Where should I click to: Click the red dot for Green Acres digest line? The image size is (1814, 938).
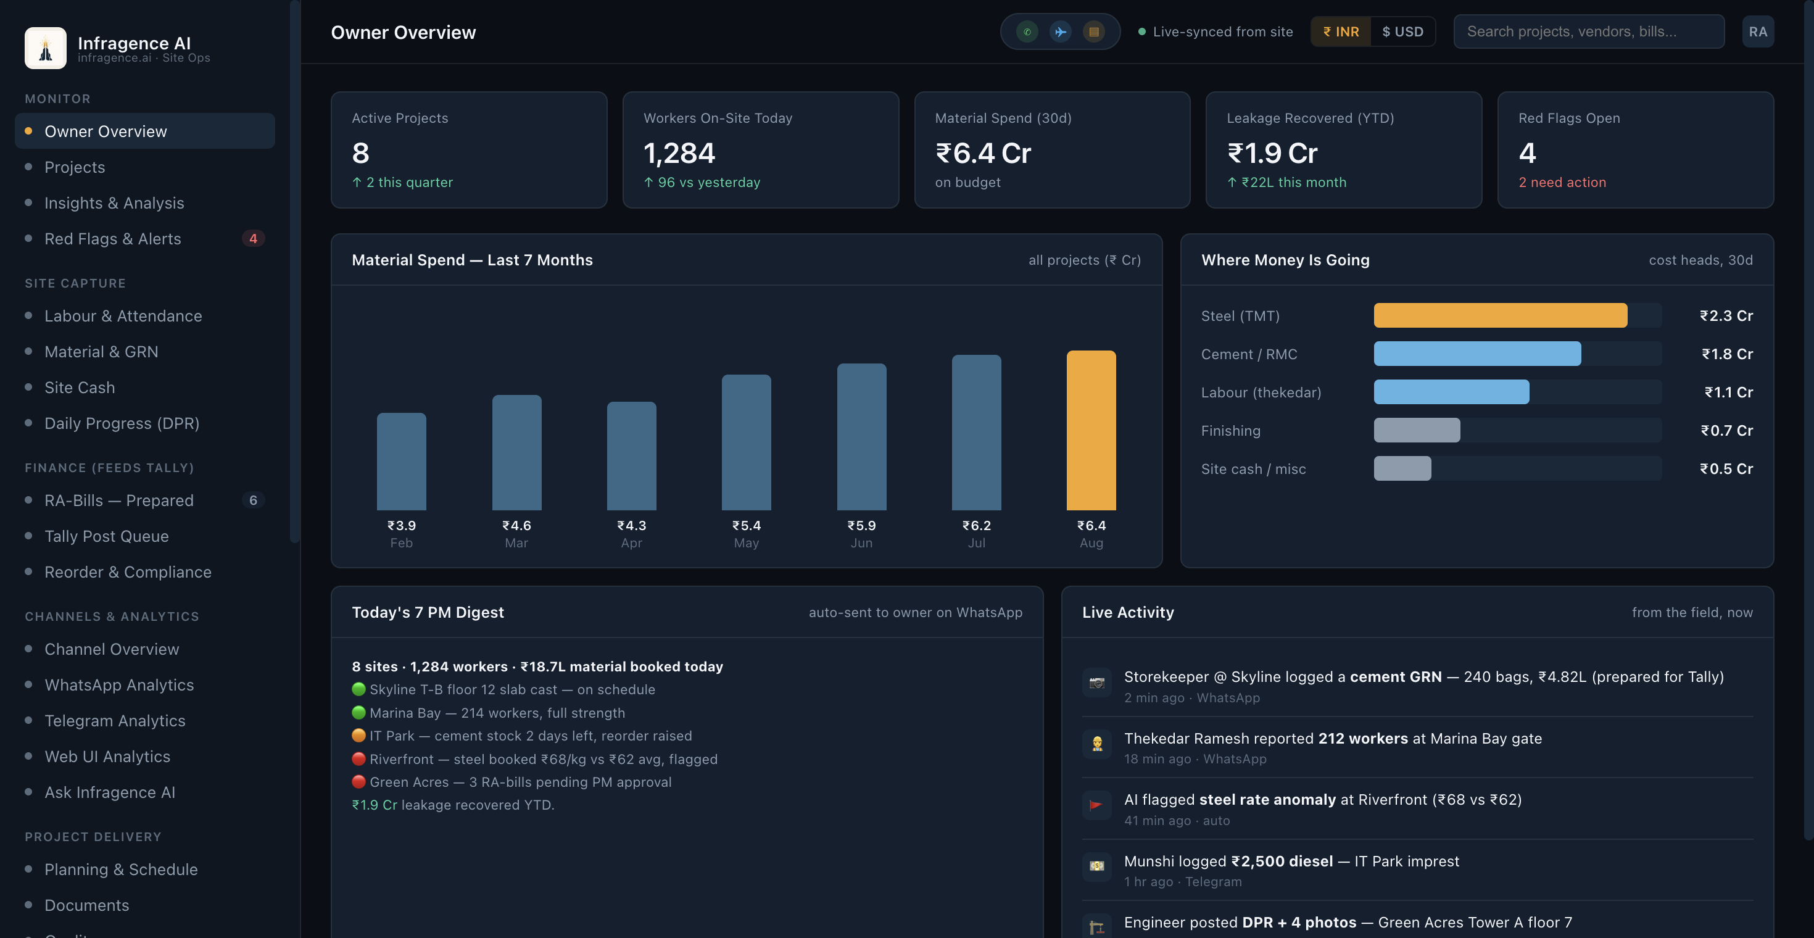(358, 782)
